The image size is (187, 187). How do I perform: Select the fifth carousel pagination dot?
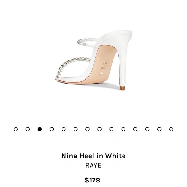[64, 129]
